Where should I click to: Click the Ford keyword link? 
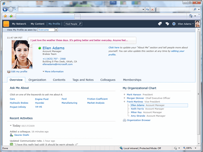[64, 99]
